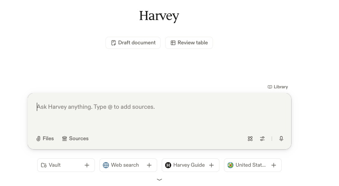
Task: Click the Vault folder icon
Action: tap(44, 165)
